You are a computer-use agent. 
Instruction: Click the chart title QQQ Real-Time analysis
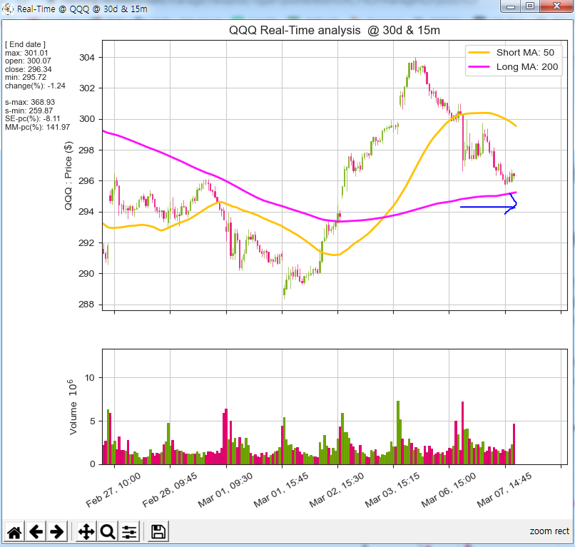(335, 30)
